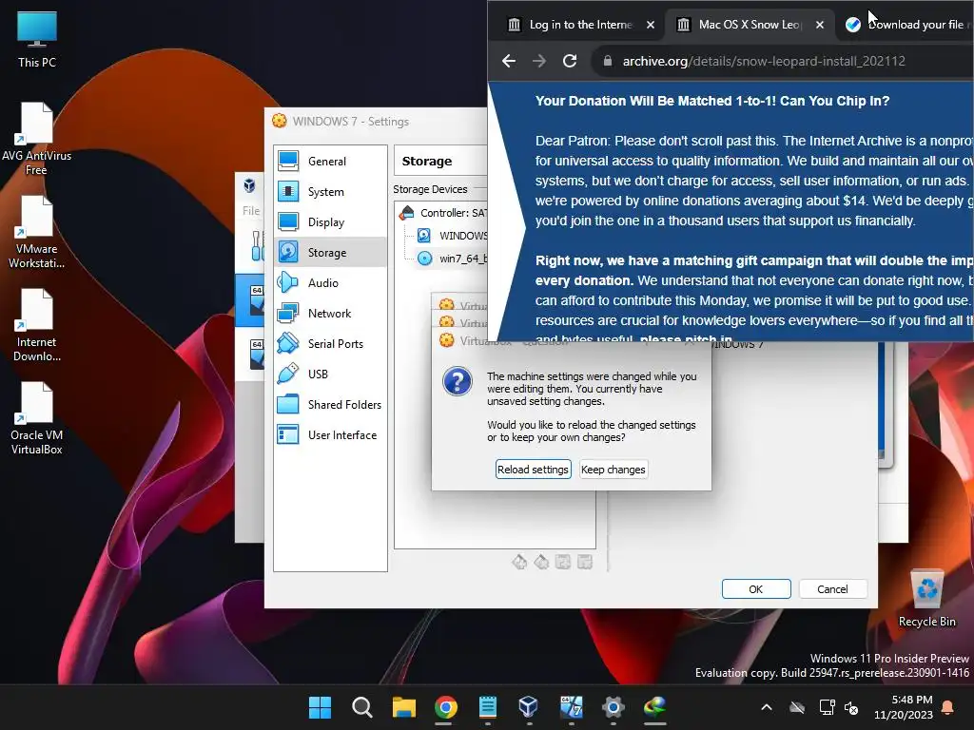Click add controller icon below storage tree

click(x=519, y=562)
